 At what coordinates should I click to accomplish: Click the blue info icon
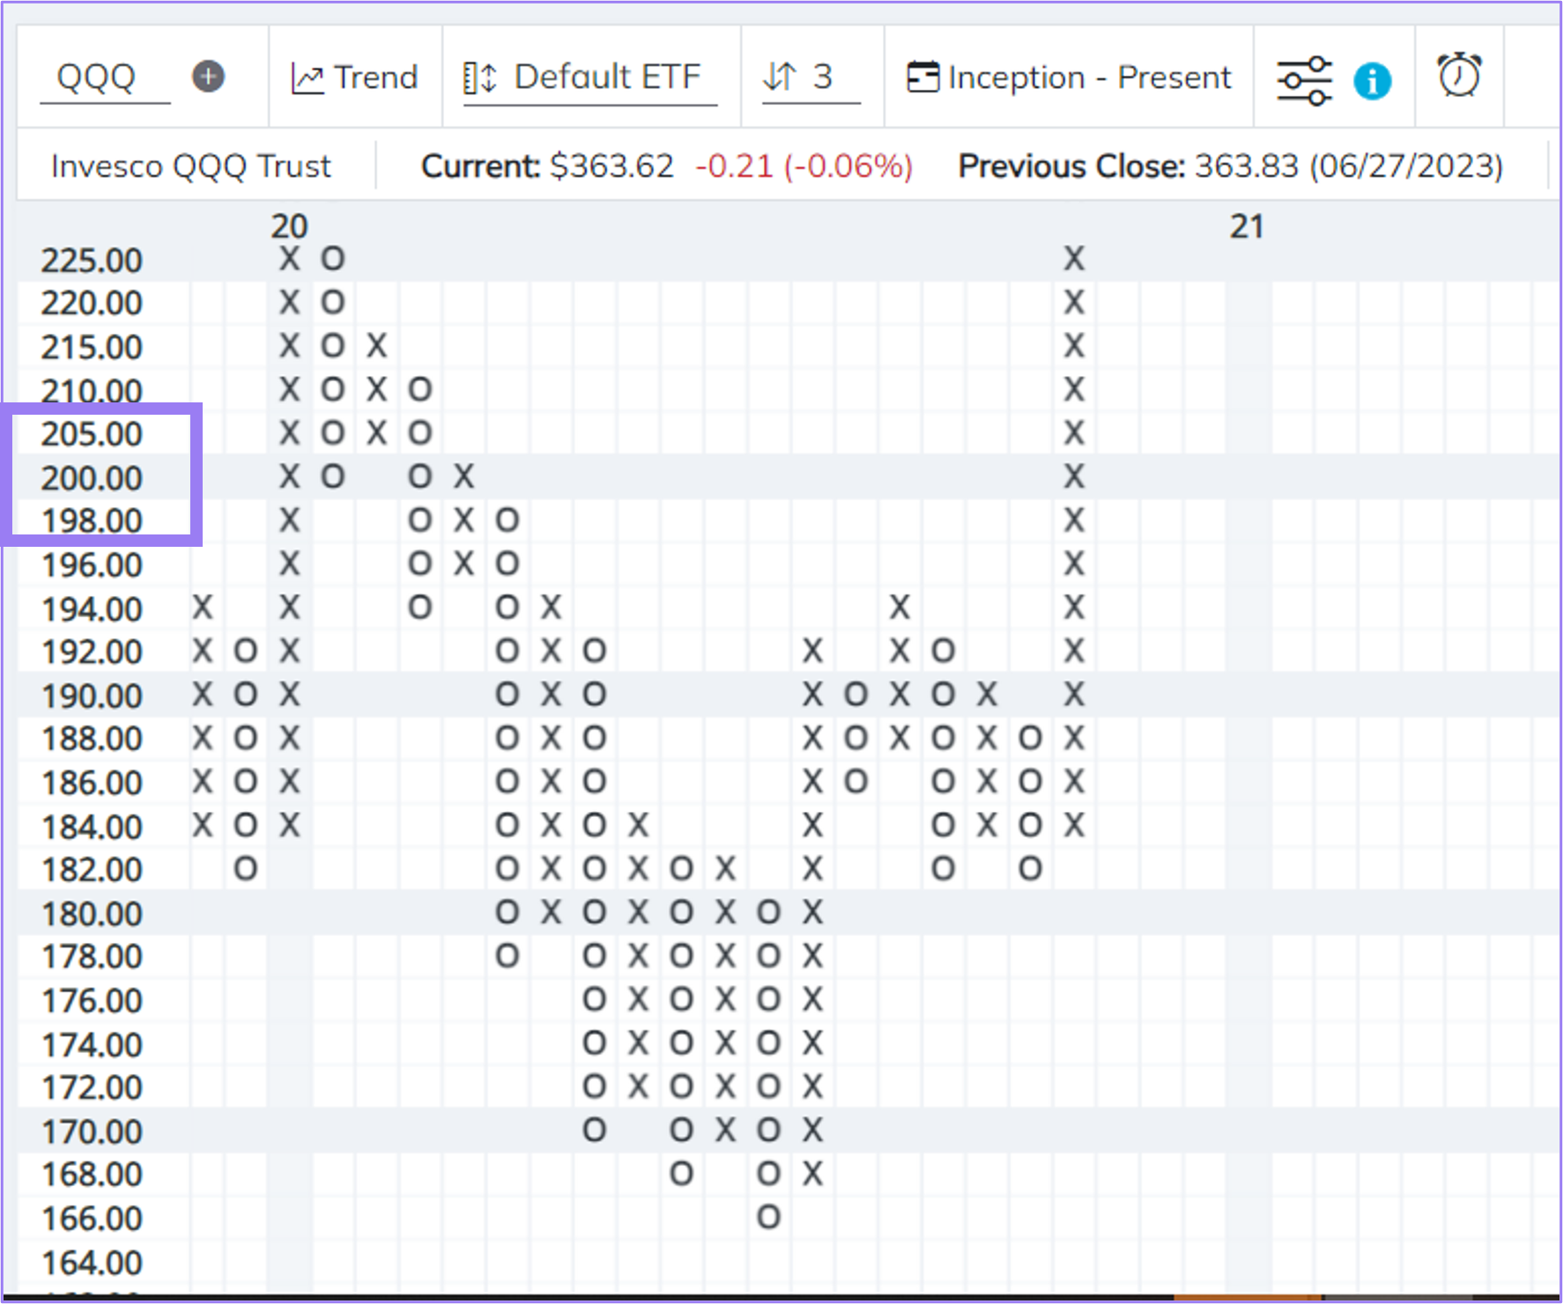tap(1372, 82)
